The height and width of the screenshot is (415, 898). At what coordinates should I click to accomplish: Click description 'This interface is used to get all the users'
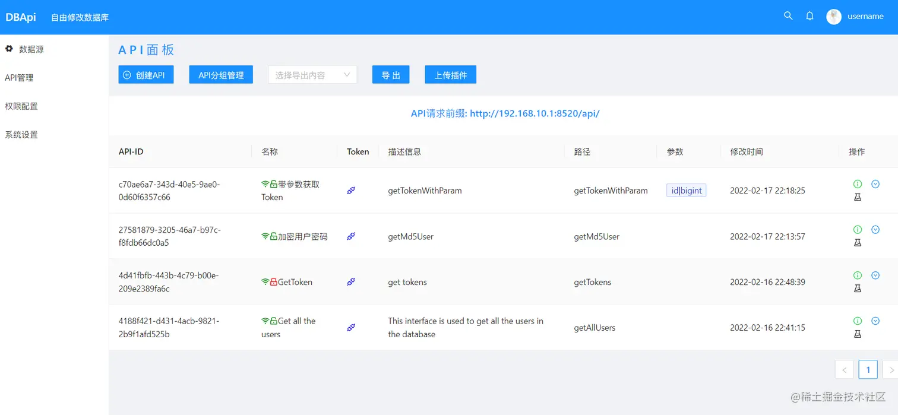click(466, 328)
